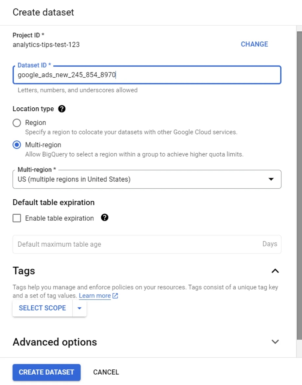This screenshot has width=302, height=385.
Task: Enable table expiration checkbox
Action: (17, 218)
